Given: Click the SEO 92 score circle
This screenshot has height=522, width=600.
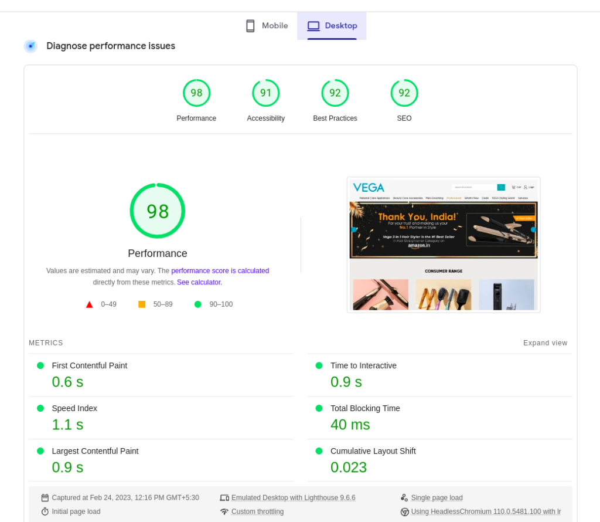Looking at the screenshot, I should 404,93.
